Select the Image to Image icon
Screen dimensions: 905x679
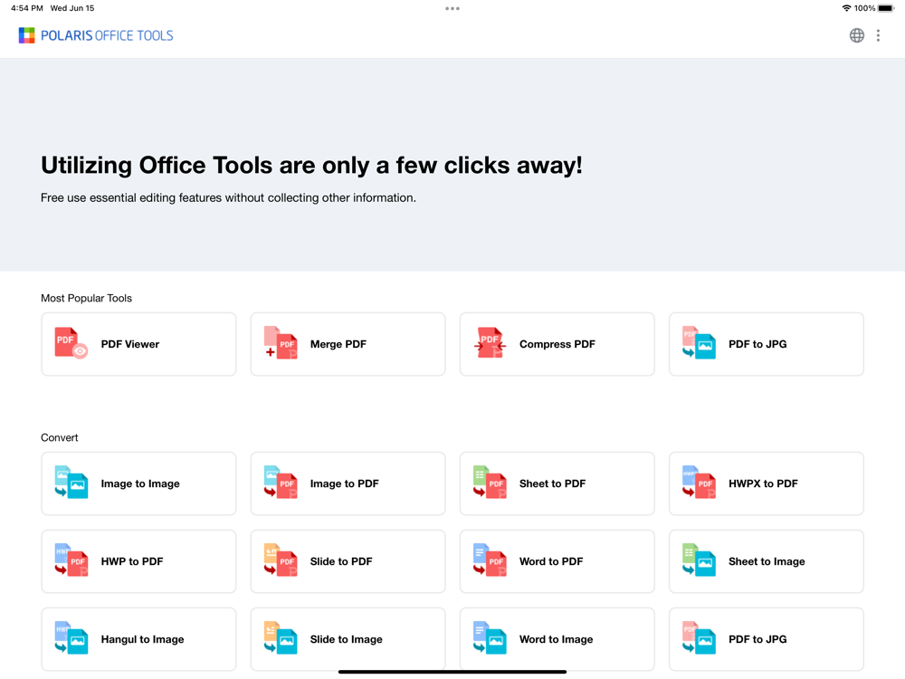71,483
